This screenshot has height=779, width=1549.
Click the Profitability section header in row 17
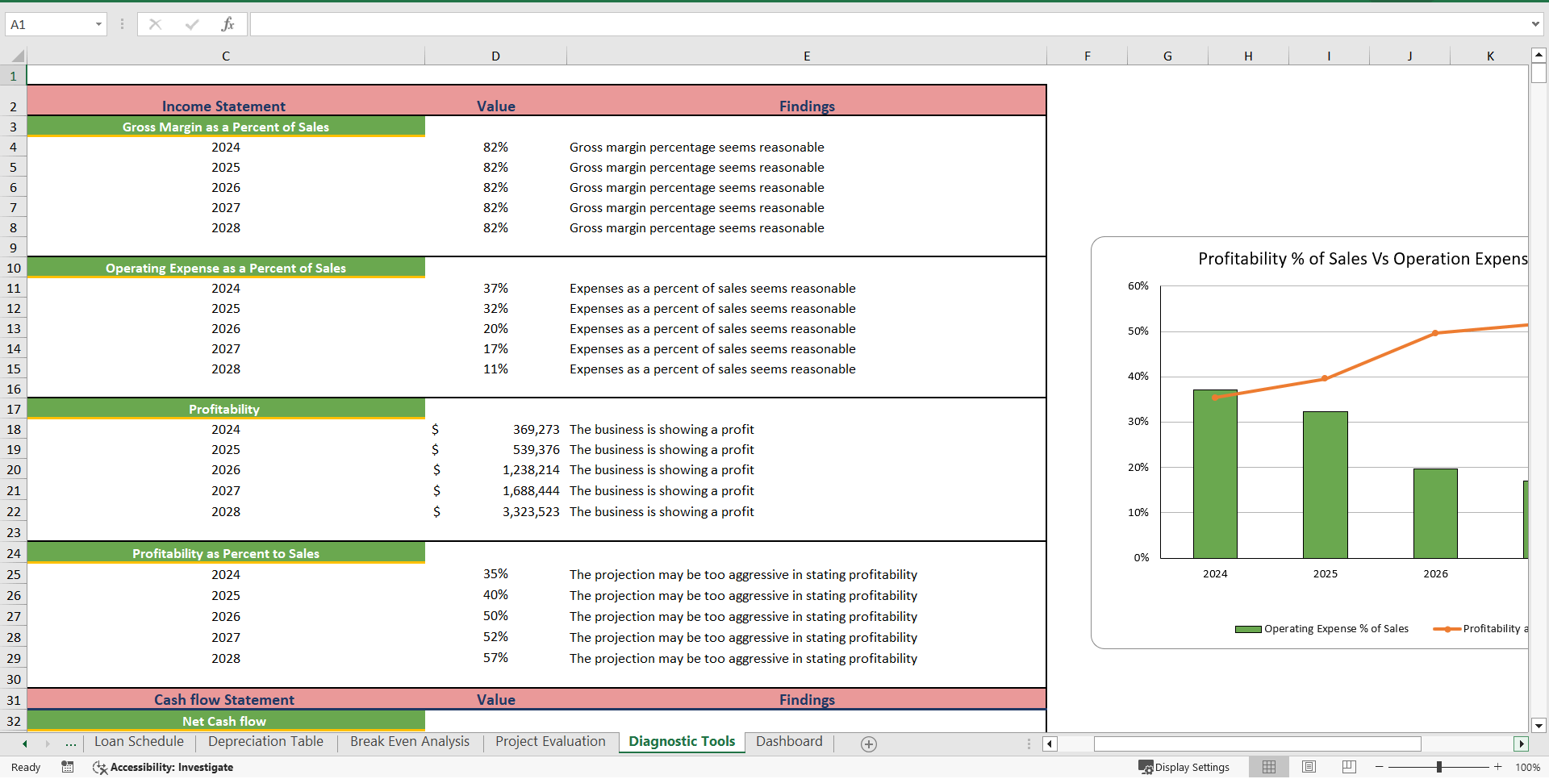[226, 409]
